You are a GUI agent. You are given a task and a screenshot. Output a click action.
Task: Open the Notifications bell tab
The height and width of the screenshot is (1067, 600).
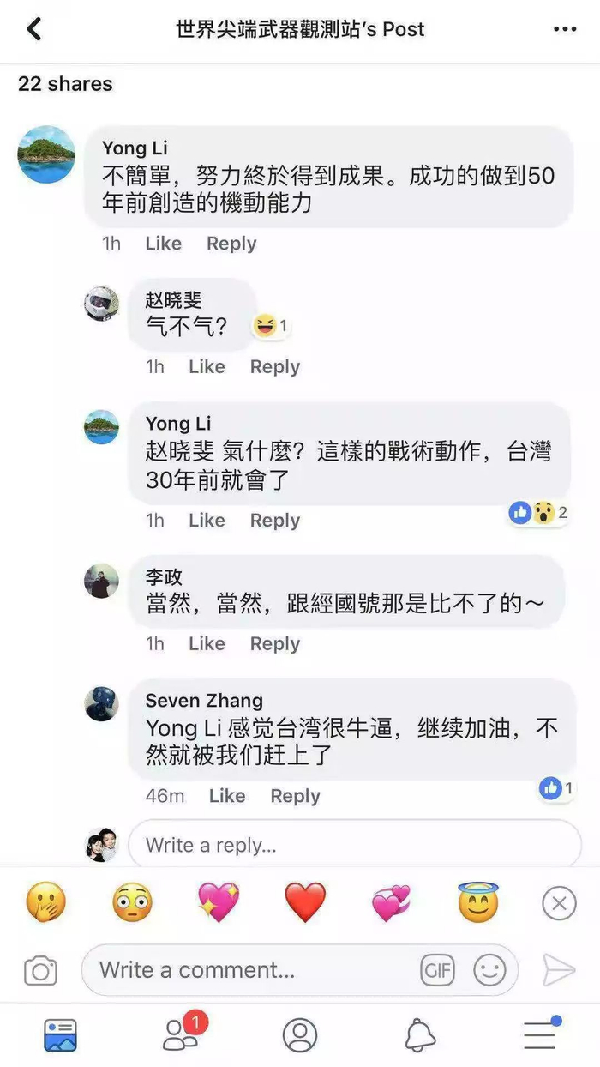[420, 1035]
